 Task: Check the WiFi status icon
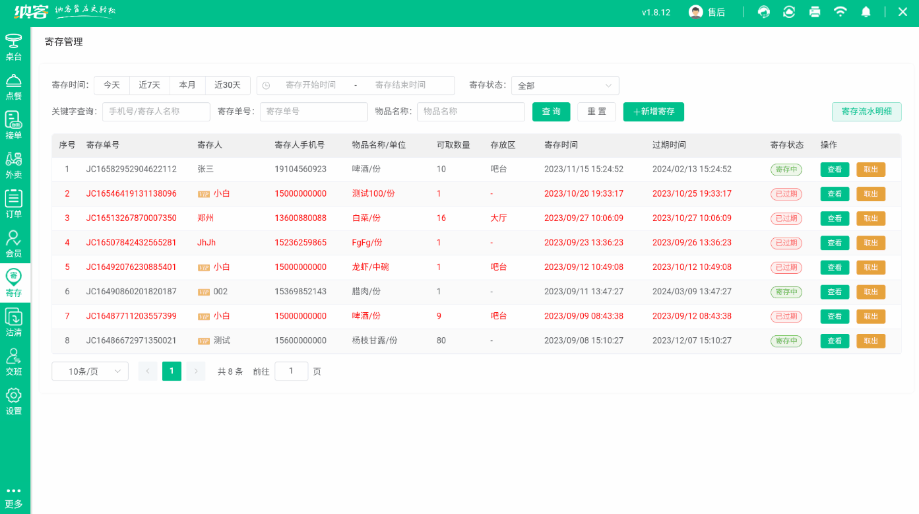pos(840,12)
